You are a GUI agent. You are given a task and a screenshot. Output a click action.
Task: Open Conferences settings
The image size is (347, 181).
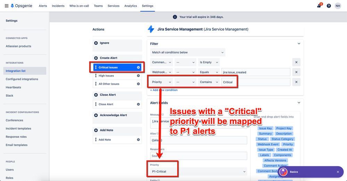coord(14,120)
